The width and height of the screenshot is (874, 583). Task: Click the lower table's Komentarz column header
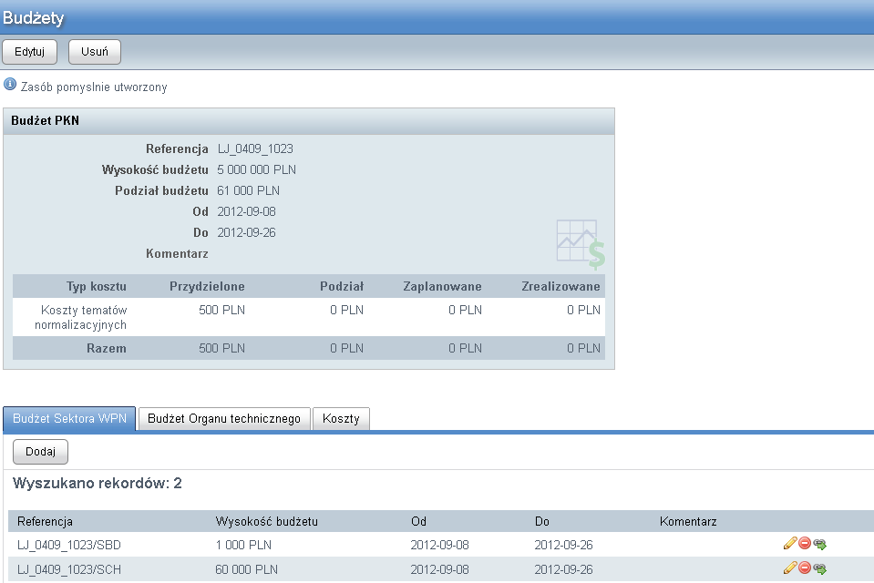688,522
